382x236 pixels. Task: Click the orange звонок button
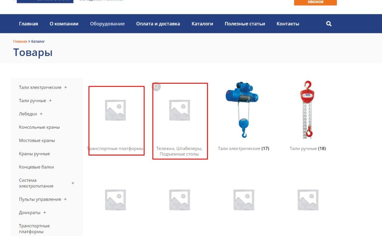pyautogui.click(x=315, y=2)
